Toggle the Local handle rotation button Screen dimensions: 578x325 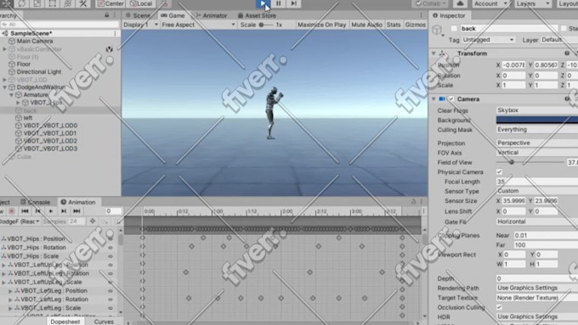point(141,3)
